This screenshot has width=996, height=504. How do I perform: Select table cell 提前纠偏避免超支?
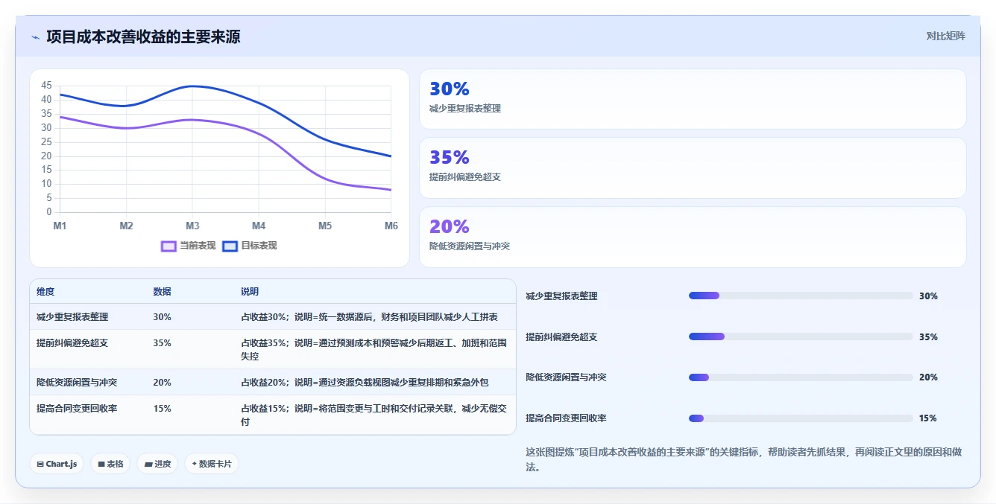[72, 343]
